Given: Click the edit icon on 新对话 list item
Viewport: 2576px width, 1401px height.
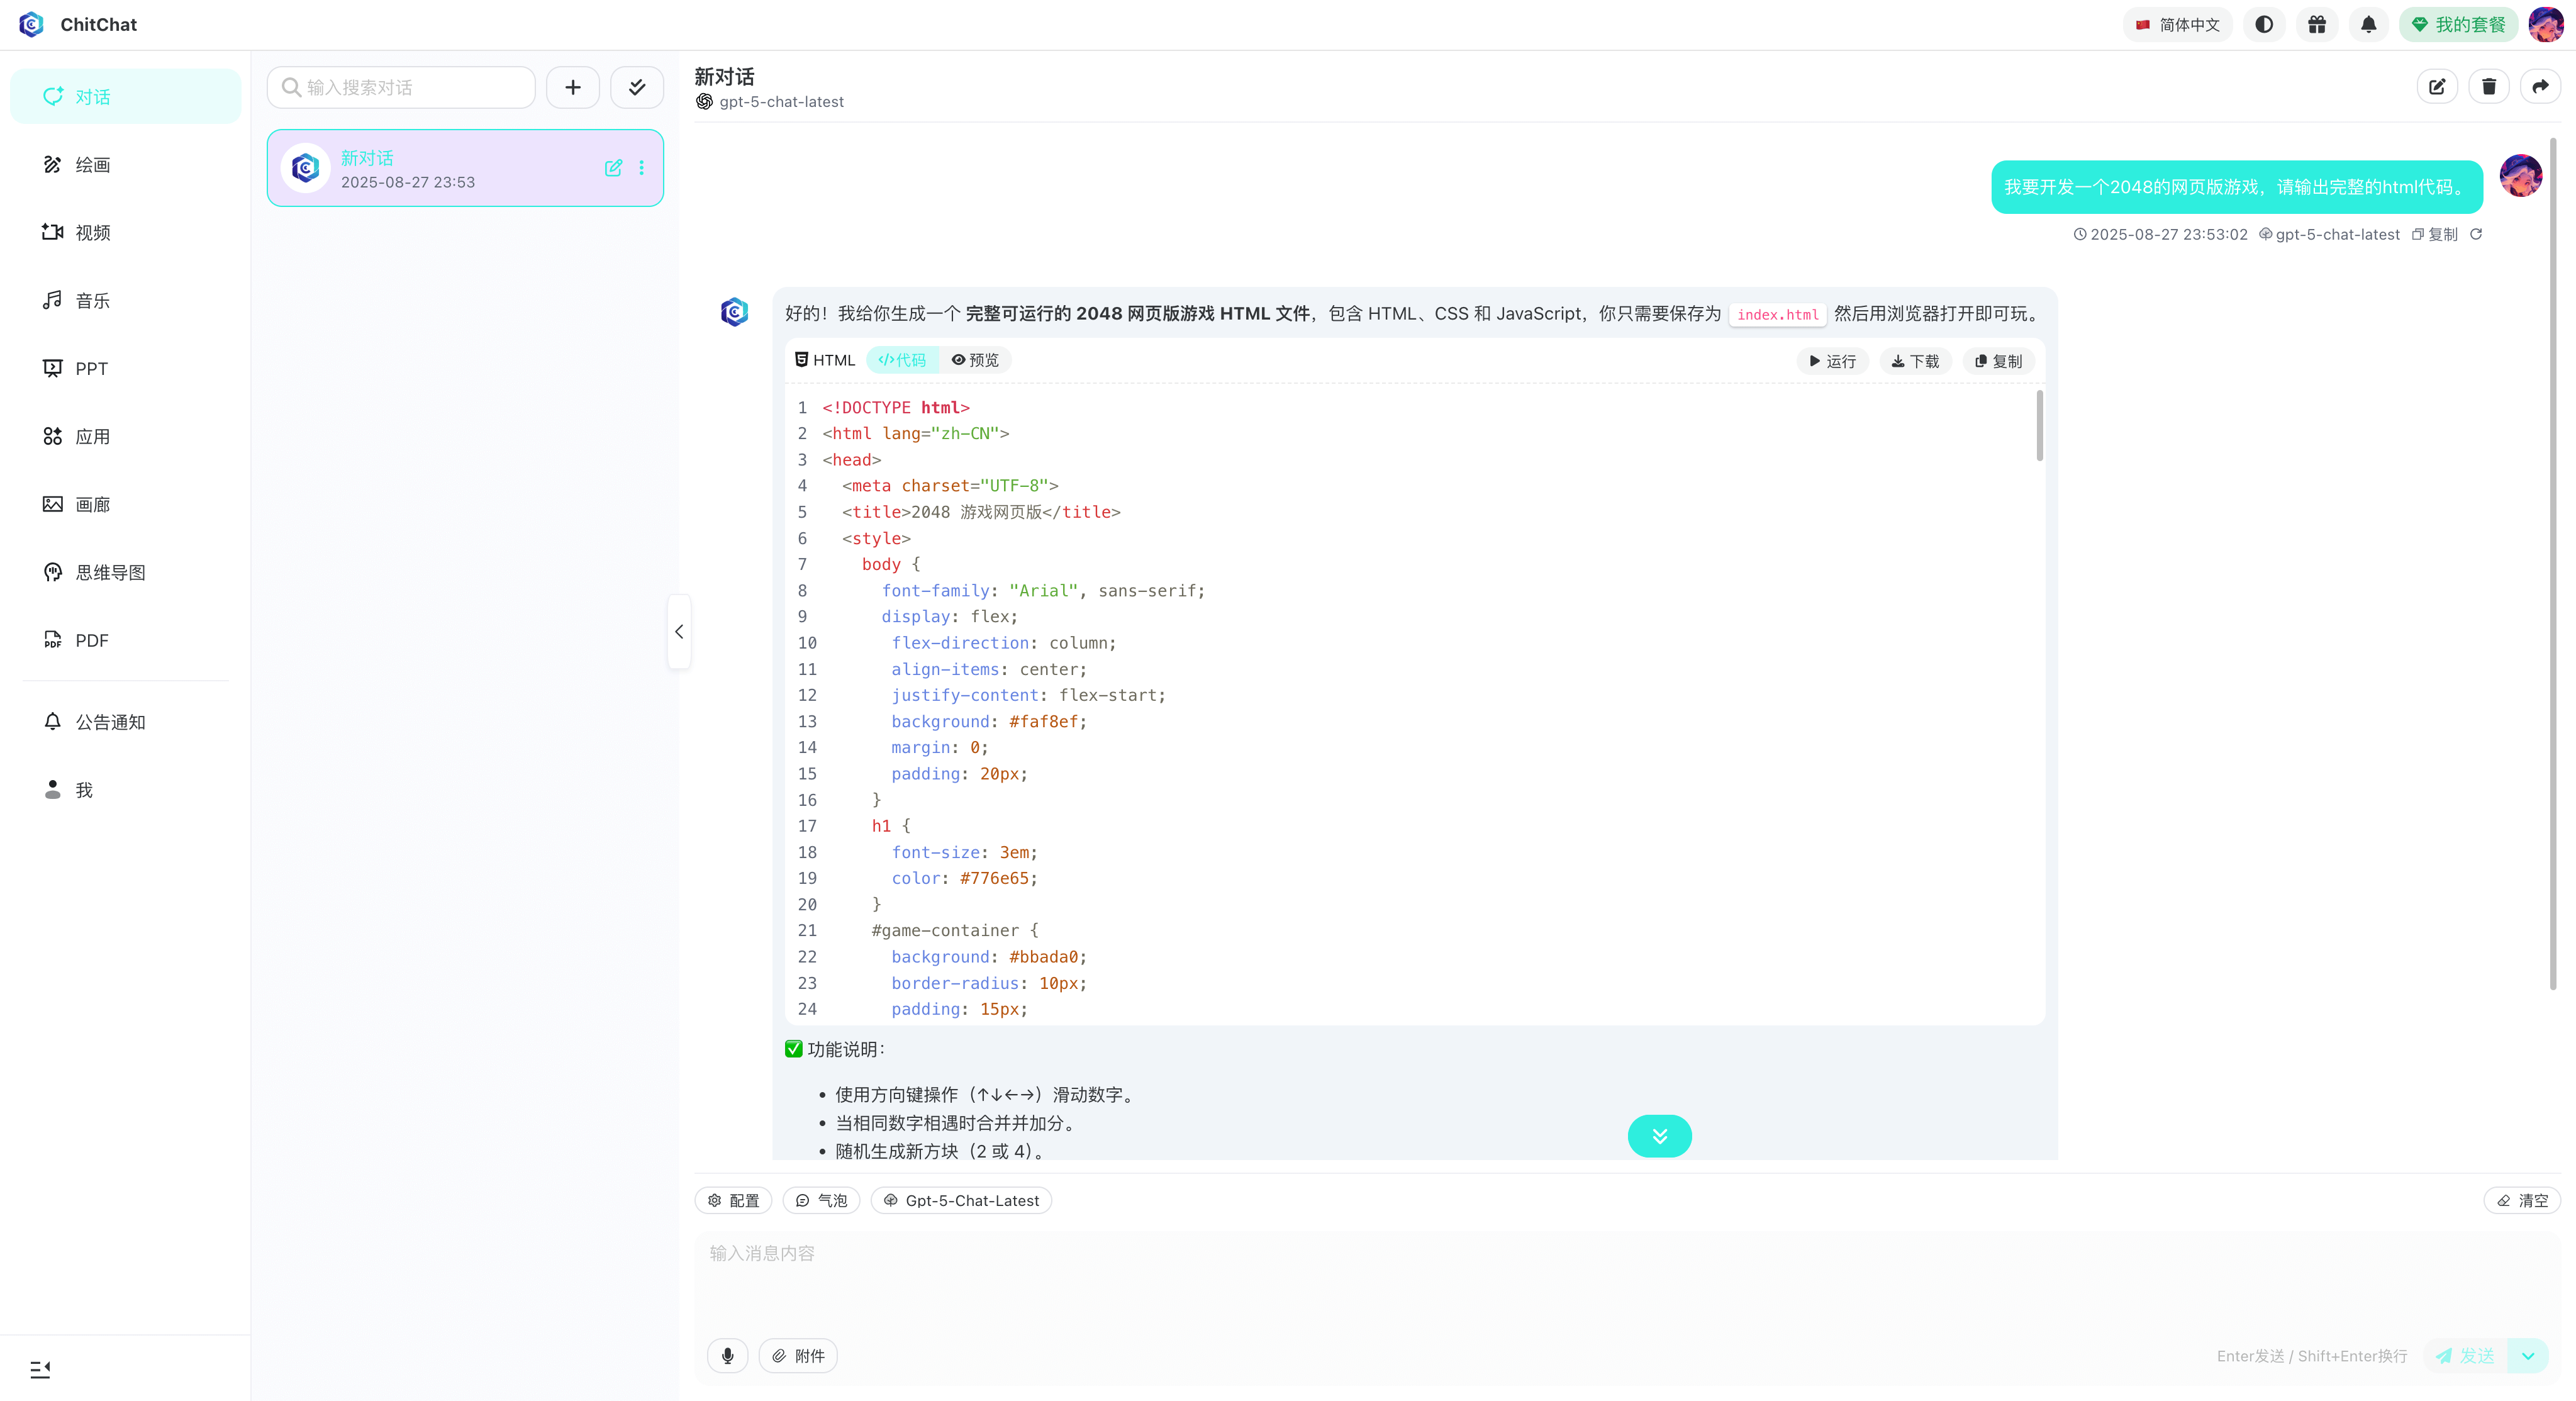Looking at the screenshot, I should (613, 168).
